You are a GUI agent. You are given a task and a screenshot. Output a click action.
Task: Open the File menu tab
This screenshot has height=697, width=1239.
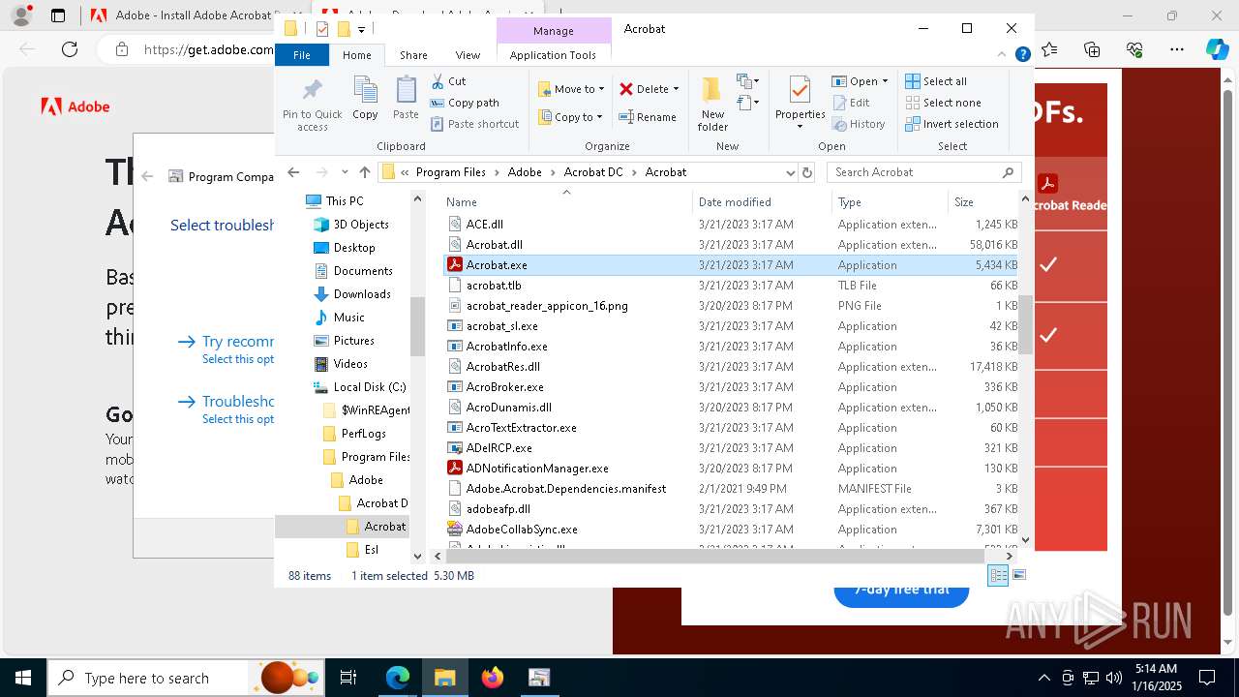tap(302, 55)
